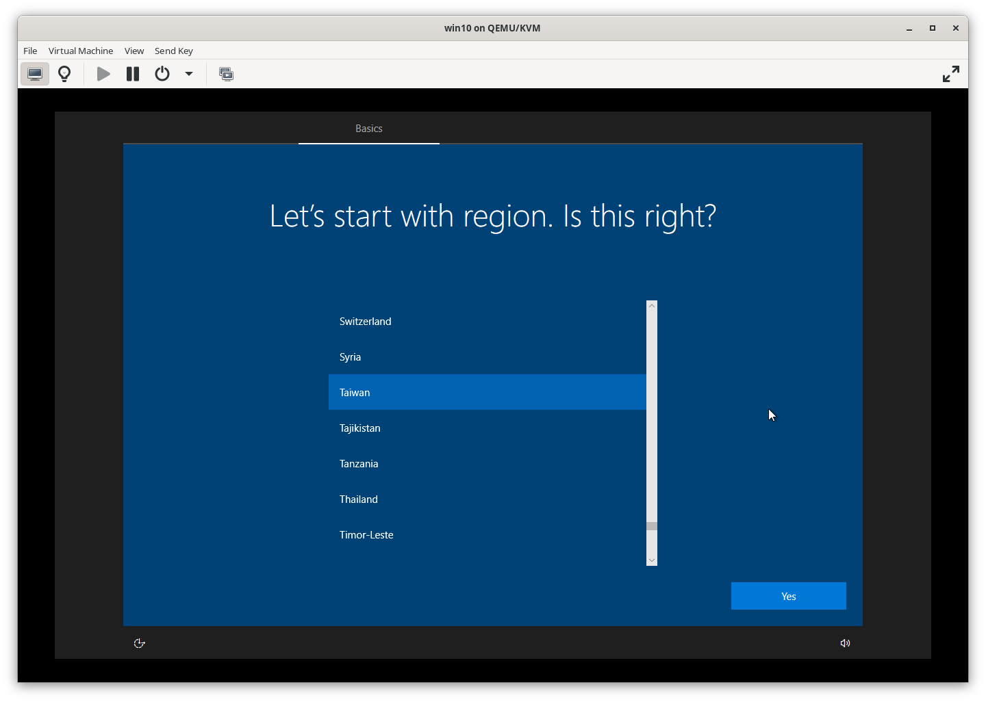Shut down the virtual machine power icon
The height and width of the screenshot is (702, 986).
coord(162,74)
